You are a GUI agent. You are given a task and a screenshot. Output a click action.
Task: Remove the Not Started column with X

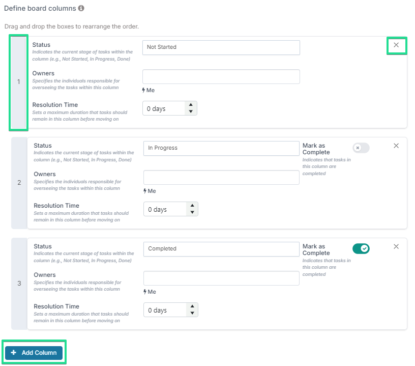tap(396, 45)
